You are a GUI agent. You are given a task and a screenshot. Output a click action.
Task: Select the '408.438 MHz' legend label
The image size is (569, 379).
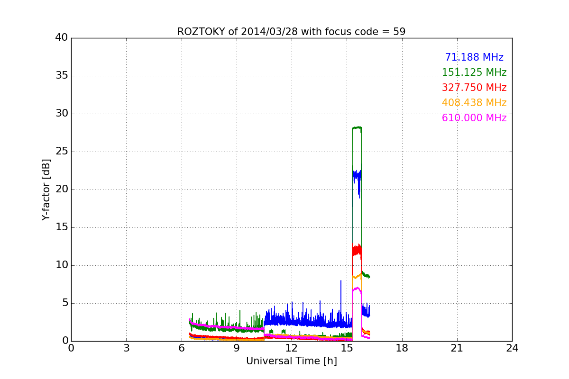(474, 103)
